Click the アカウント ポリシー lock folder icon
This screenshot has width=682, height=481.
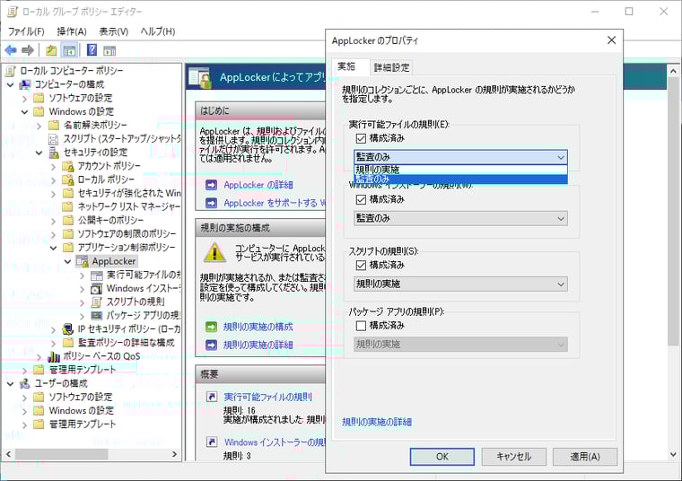coord(68,166)
